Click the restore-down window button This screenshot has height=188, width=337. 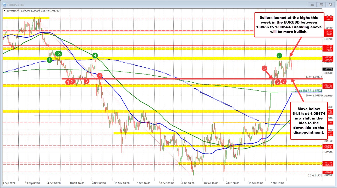[321, 4]
